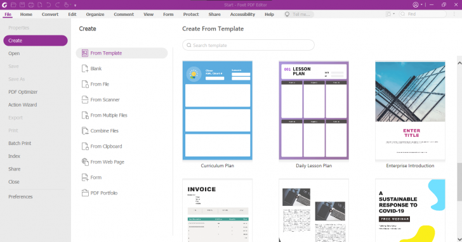This screenshot has width=462, height=242.
Task: Click the advanced search icon beside Find
Action: click(388, 14)
